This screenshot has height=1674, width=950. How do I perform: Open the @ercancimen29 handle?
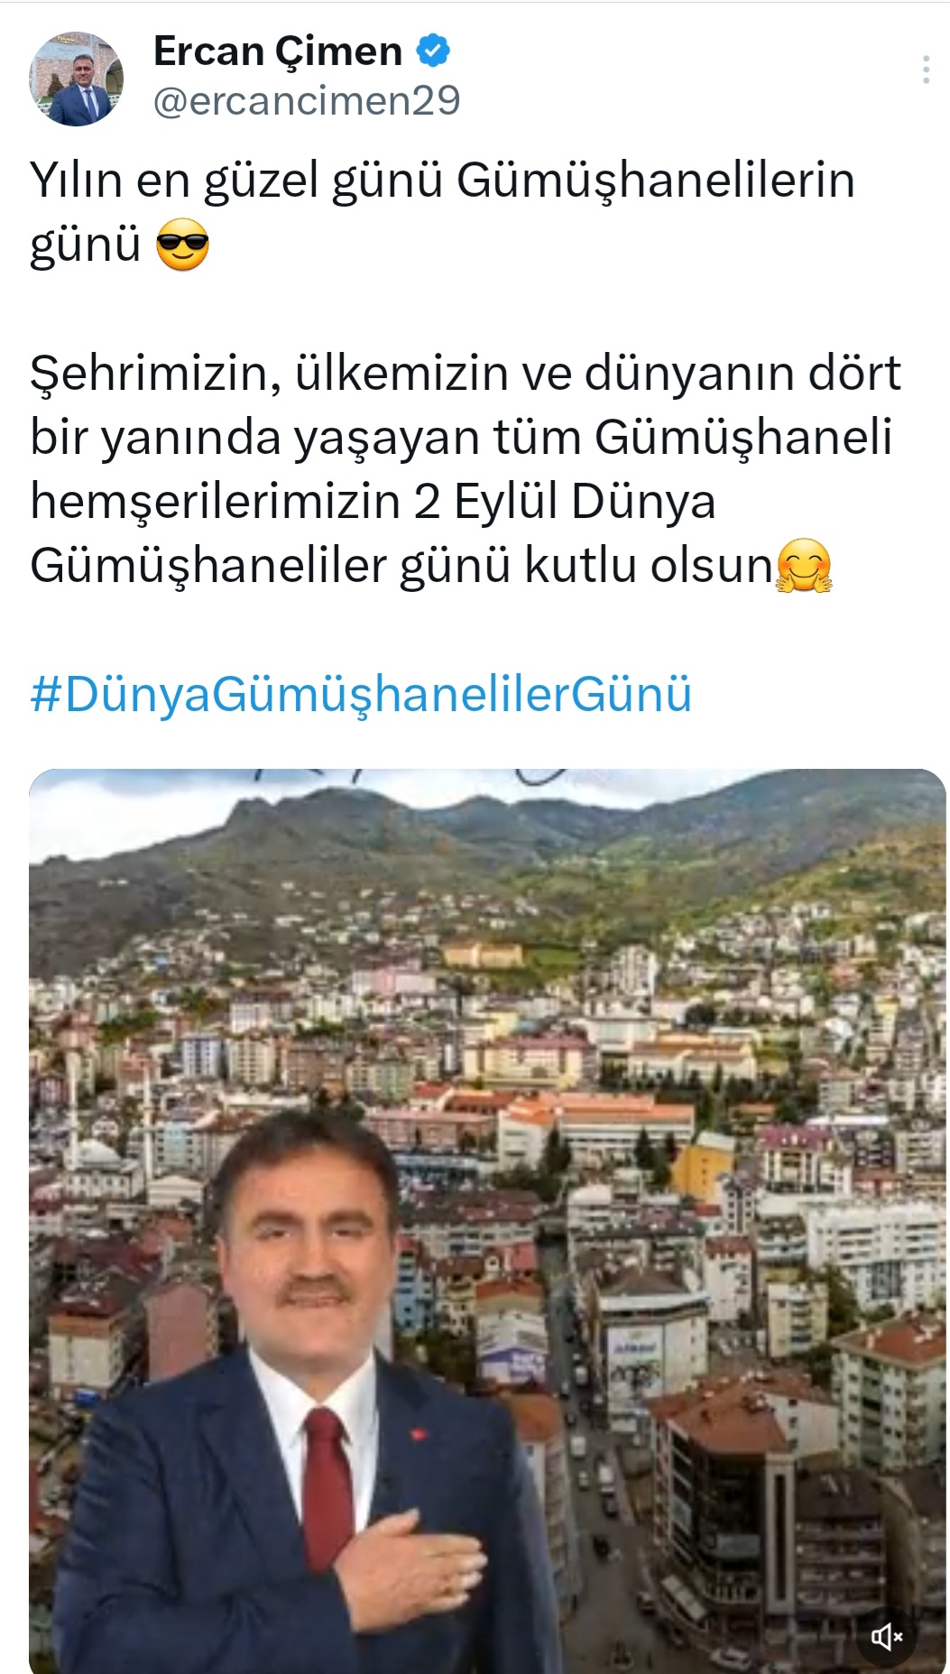[307, 100]
